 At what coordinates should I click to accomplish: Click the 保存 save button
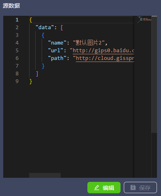(140, 187)
